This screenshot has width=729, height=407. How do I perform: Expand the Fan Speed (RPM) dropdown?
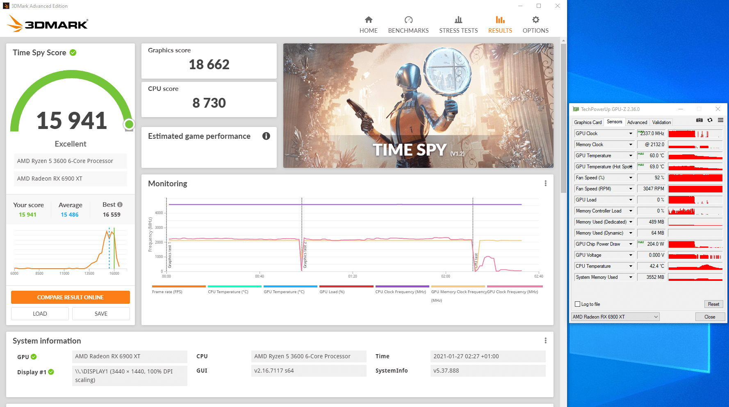click(x=631, y=189)
